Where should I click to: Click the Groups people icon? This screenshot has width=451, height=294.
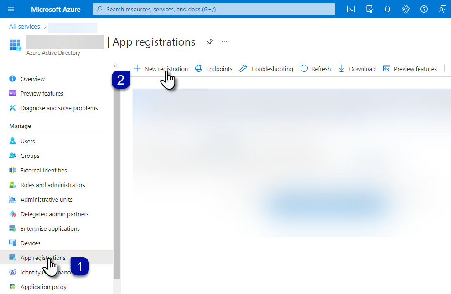click(12, 156)
